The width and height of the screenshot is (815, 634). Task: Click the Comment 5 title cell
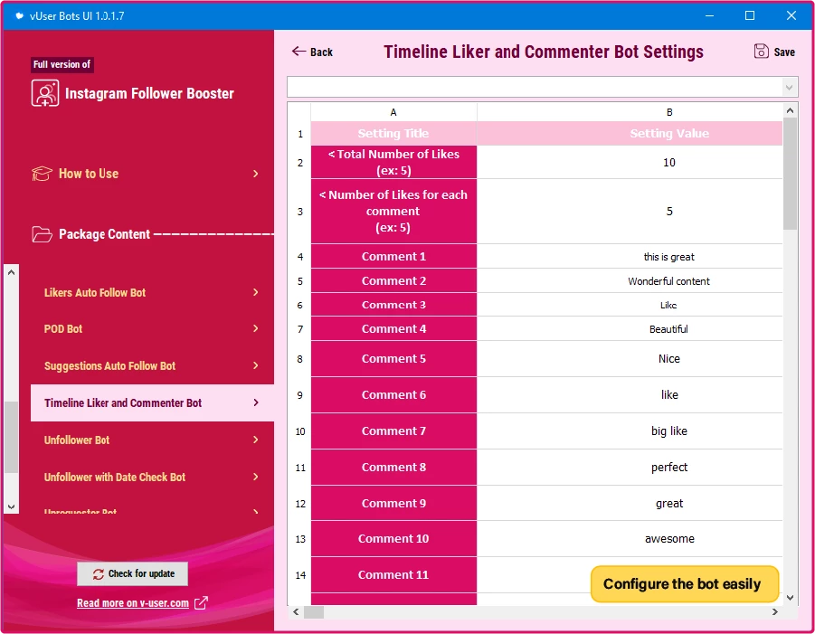pyautogui.click(x=393, y=359)
